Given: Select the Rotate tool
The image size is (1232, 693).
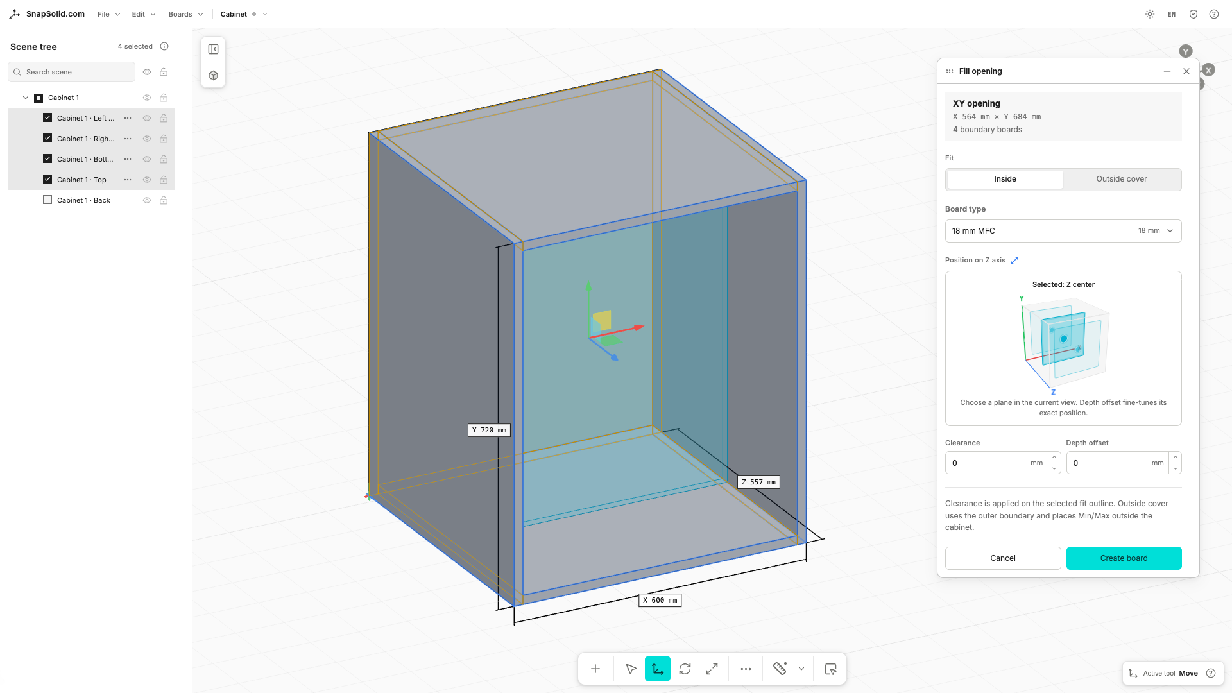Looking at the screenshot, I should click(x=685, y=669).
